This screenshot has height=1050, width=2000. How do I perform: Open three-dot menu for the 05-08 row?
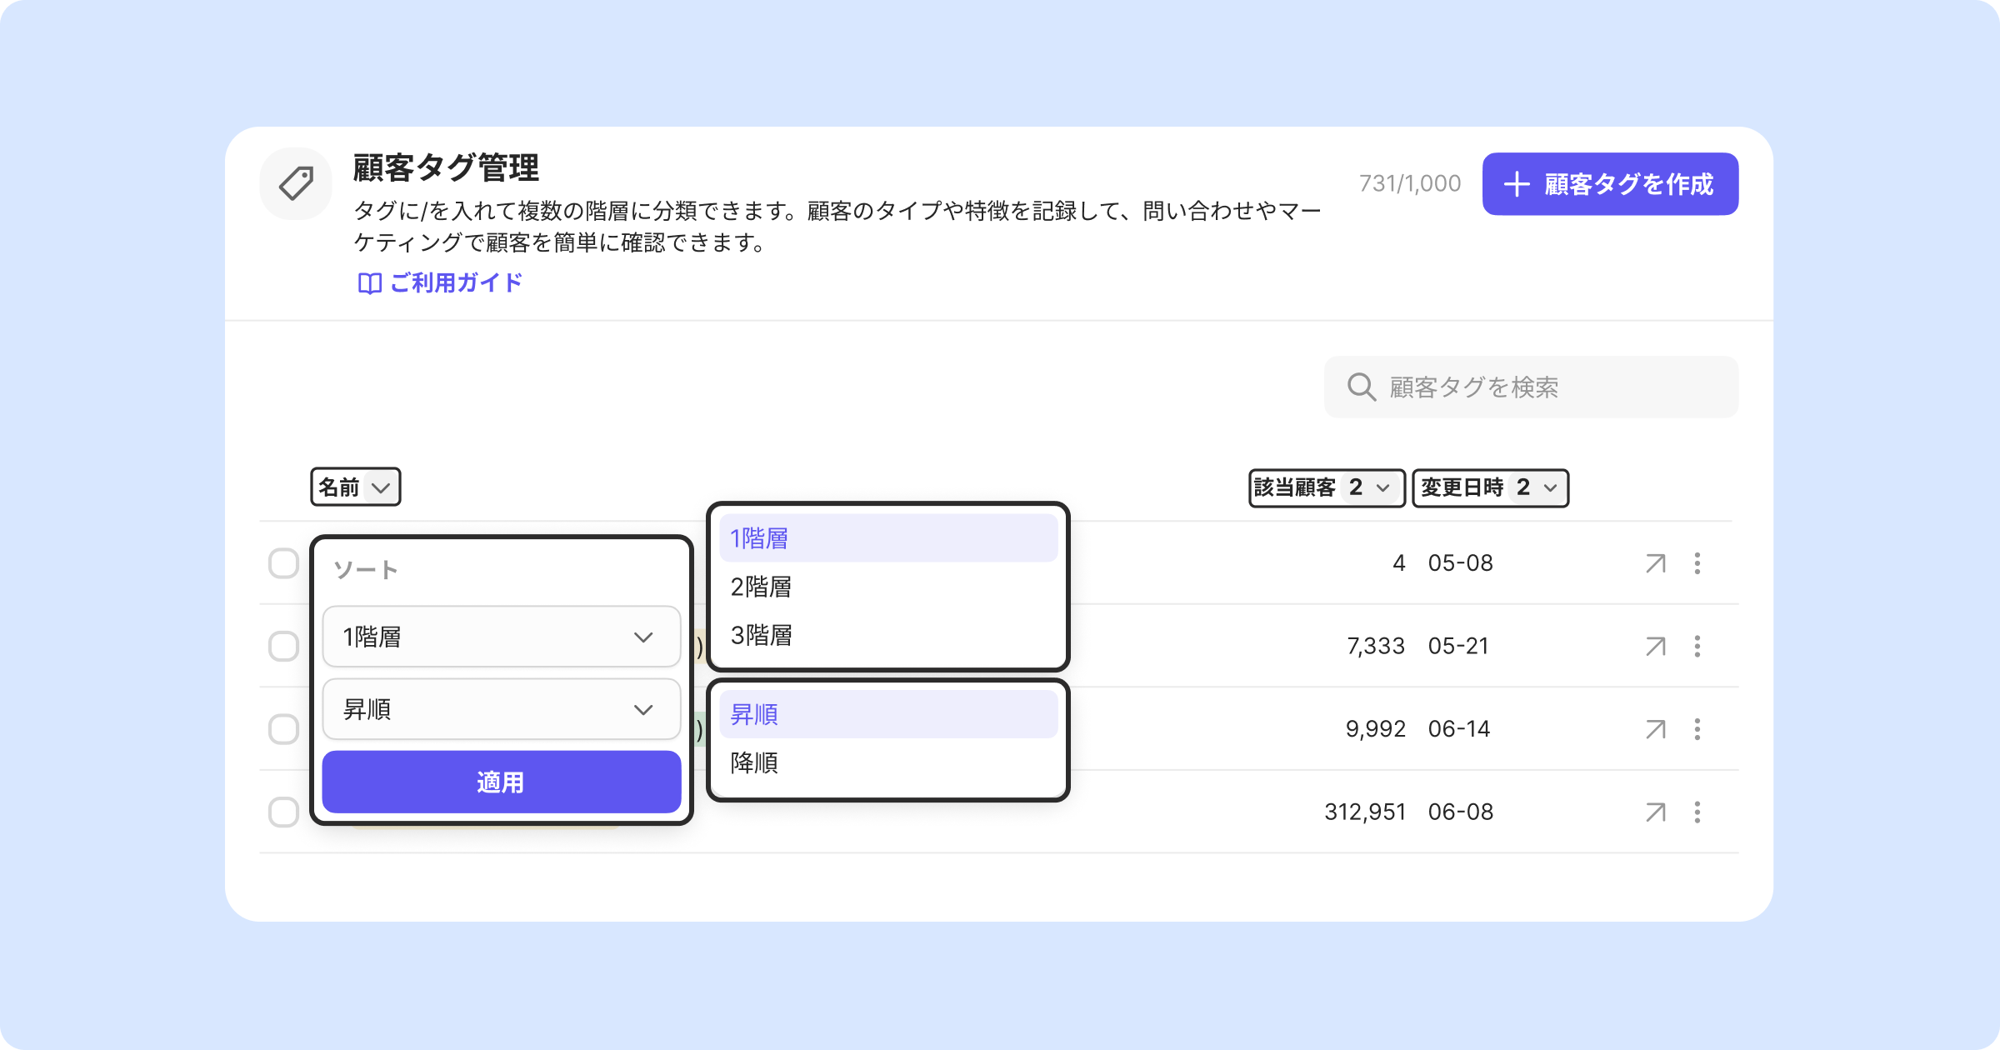1697,563
